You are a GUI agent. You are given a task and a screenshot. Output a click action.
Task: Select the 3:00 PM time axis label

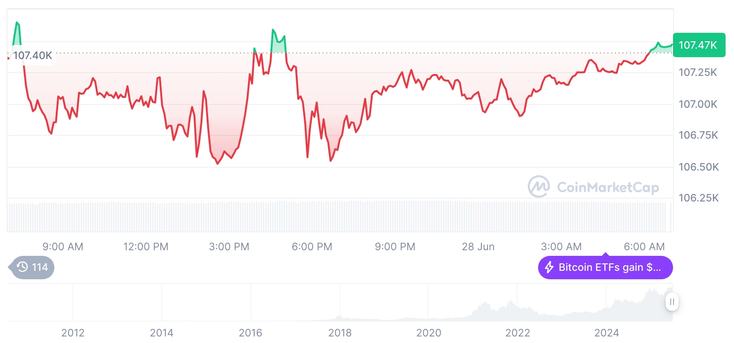[x=229, y=246]
